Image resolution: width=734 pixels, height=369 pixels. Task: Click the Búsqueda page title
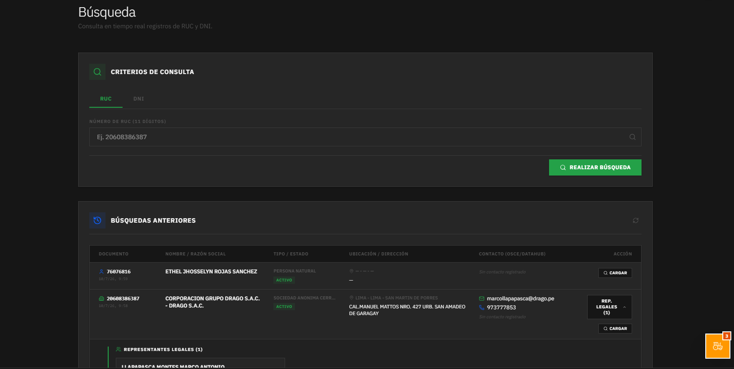coord(107,12)
